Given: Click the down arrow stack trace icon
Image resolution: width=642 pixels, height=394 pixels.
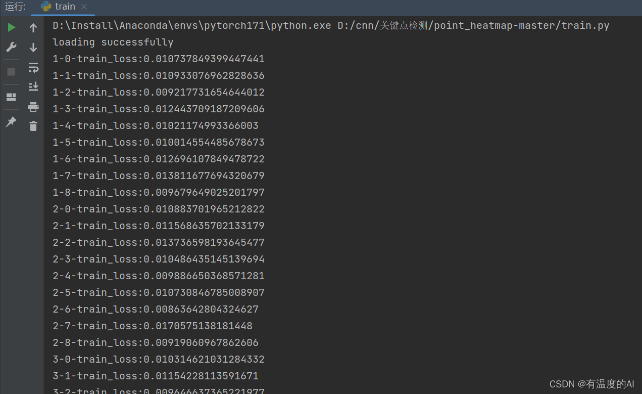Looking at the screenshot, I should pyautogui.click(x=33, y=48).
